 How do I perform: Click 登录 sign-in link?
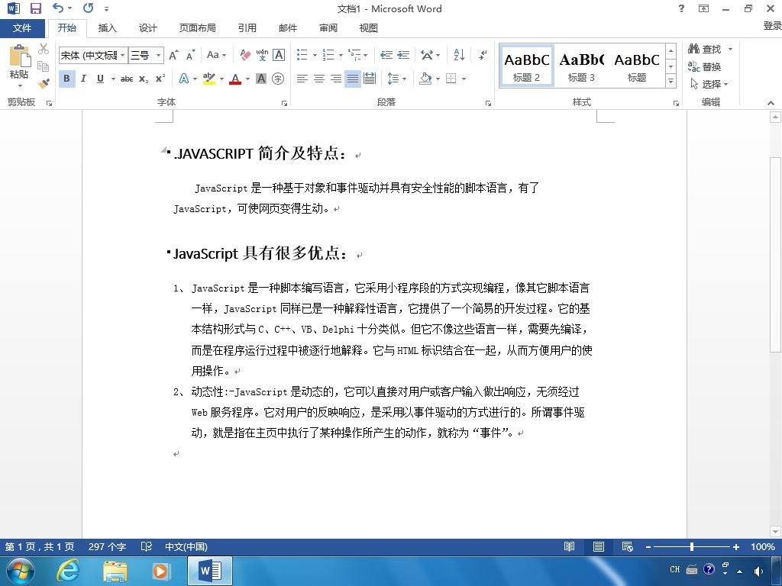pyautogui.click(x=772, y=25)
